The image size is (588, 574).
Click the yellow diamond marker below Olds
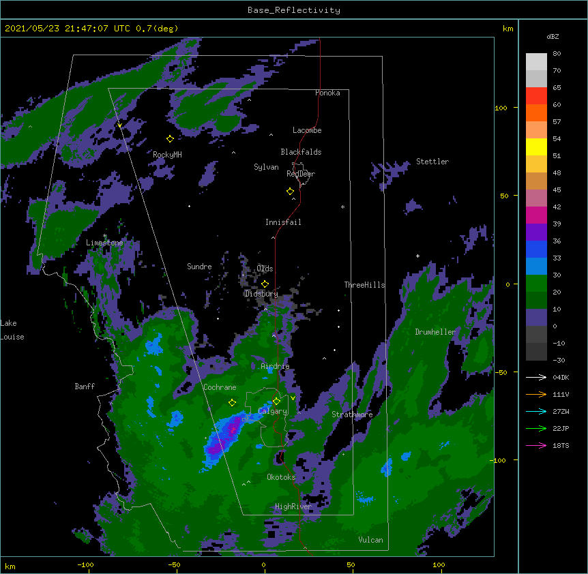(265, 284)
